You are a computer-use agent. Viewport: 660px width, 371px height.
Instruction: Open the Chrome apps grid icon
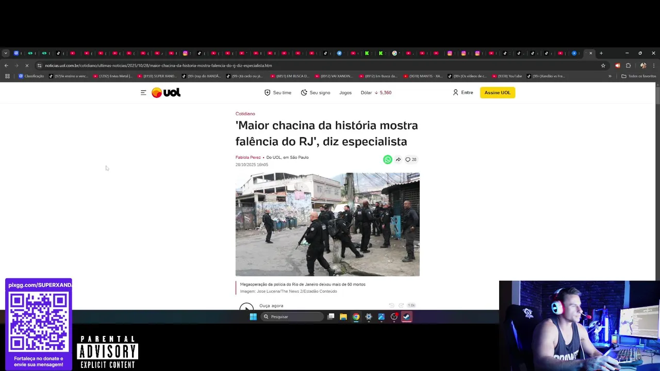tap(7, 76)
